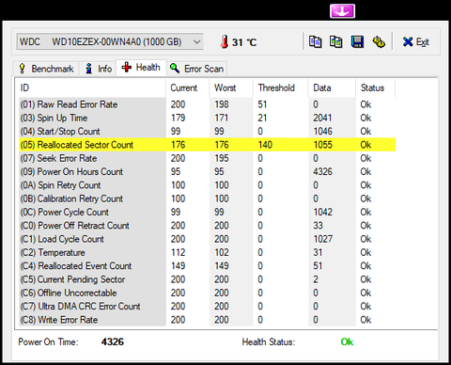
Task: Select the (C2) Temperature row
Action: click(207, 253)
